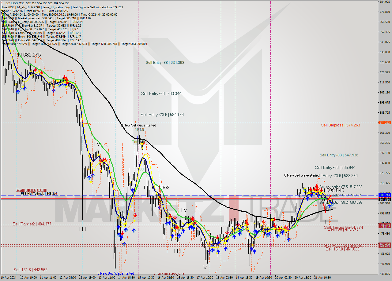This screenshot has width=392, height=281.
Task: Click the red 574.262 price tag
Action: (385, 122)
